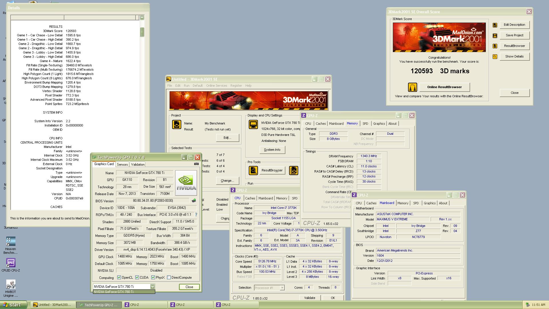Click Edit... button in Project section
The image size is (549, 309).
pyautogui.click(x=227, y=138)
